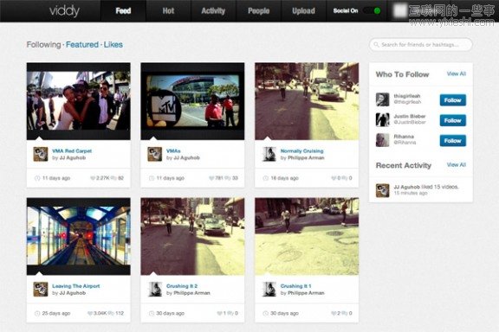Click the heart icon on Crushing It 2 card
This screenshot has height=332, width=499.
219,313
